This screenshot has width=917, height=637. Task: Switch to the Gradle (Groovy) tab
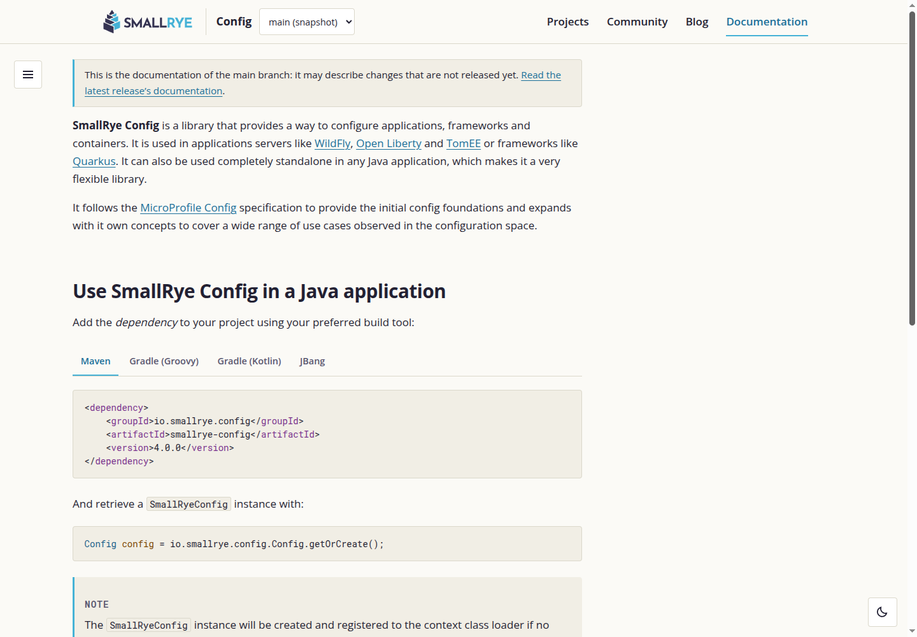[164, 361]
